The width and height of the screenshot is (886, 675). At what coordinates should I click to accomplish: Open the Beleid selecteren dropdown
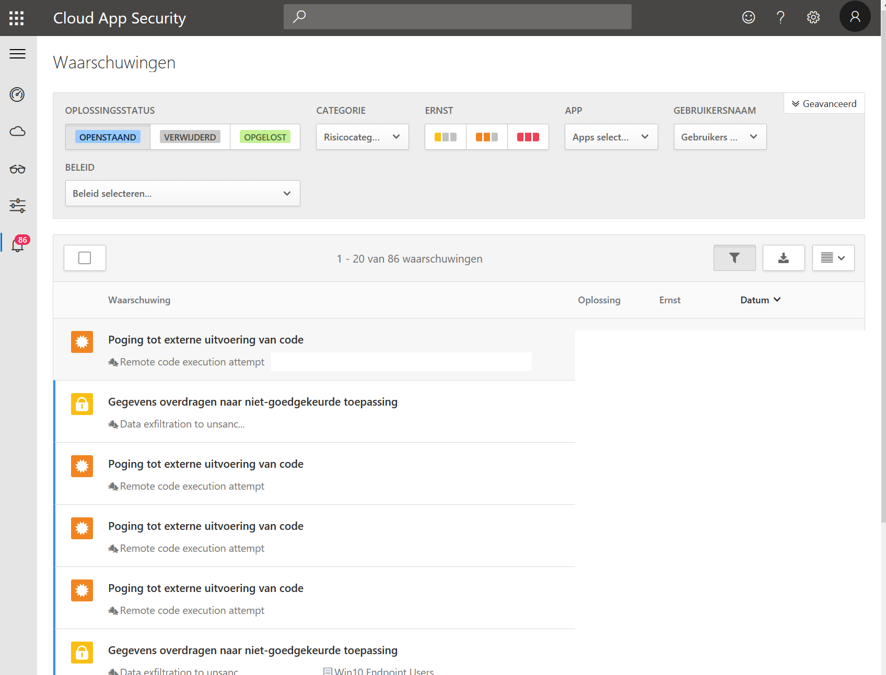point(182,193)
